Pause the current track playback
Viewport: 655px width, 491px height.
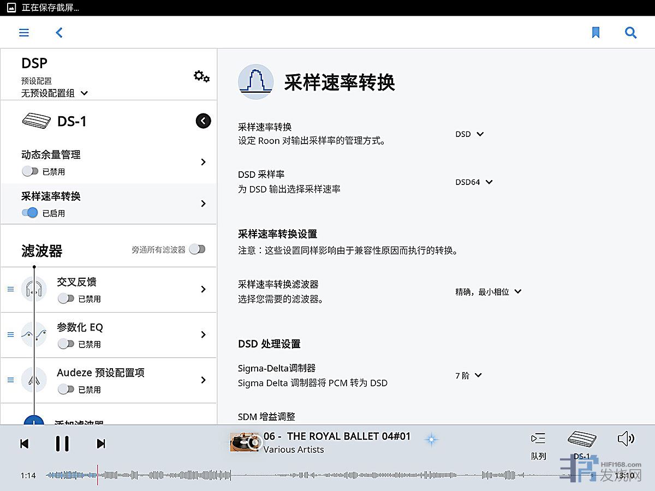pyautogui.click(x=62, y=444)
